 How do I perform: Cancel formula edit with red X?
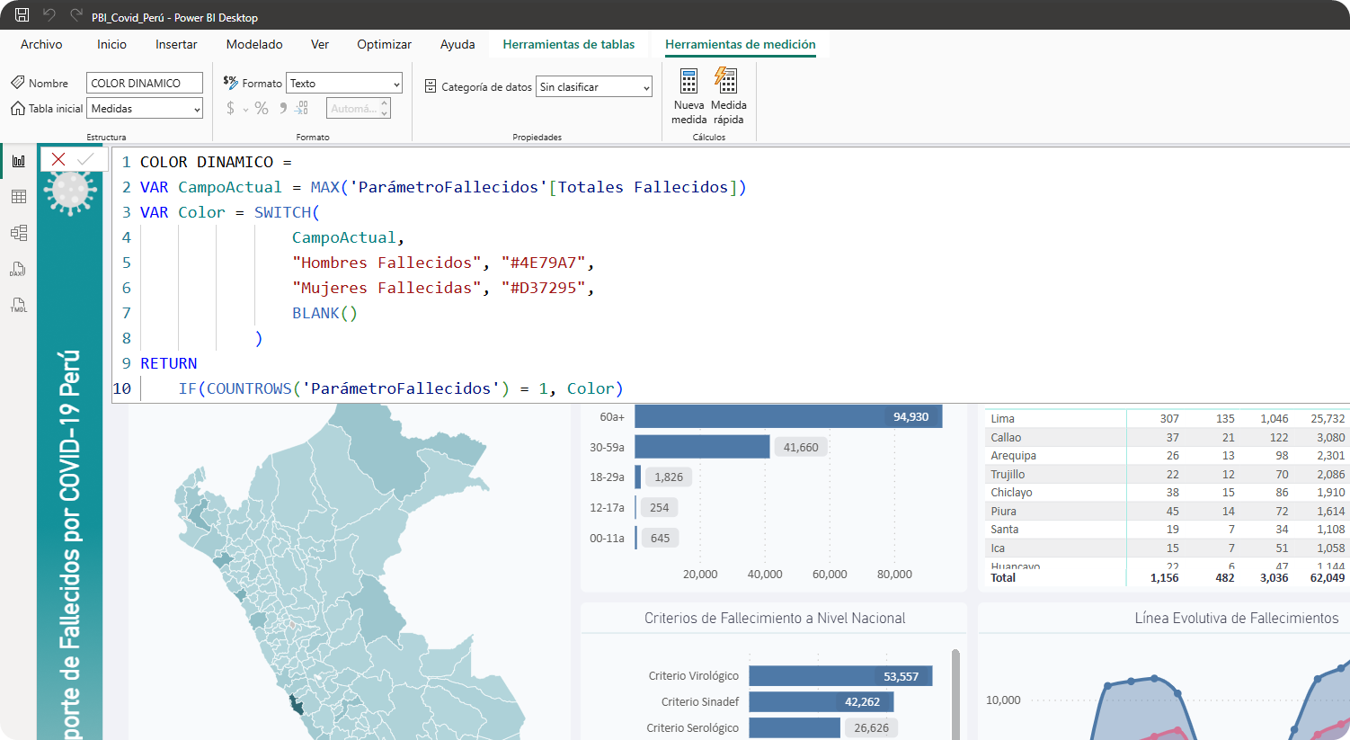[58, 159]
